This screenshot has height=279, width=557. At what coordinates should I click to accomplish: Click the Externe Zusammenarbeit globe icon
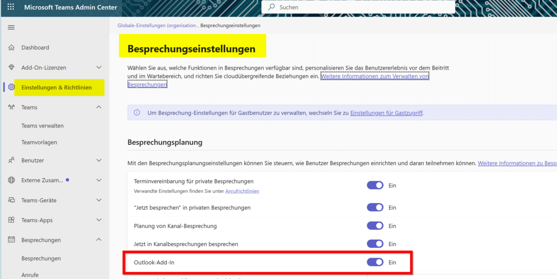[12, 180]
